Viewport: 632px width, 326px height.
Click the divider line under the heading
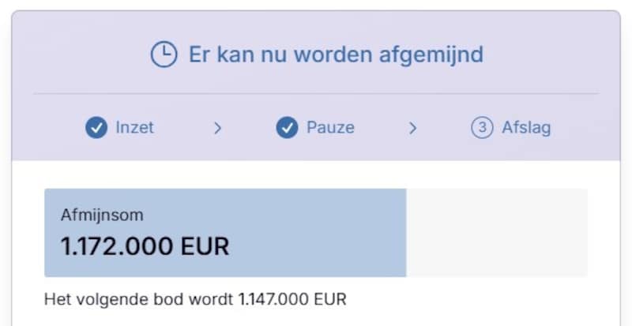tap(316, 94)
